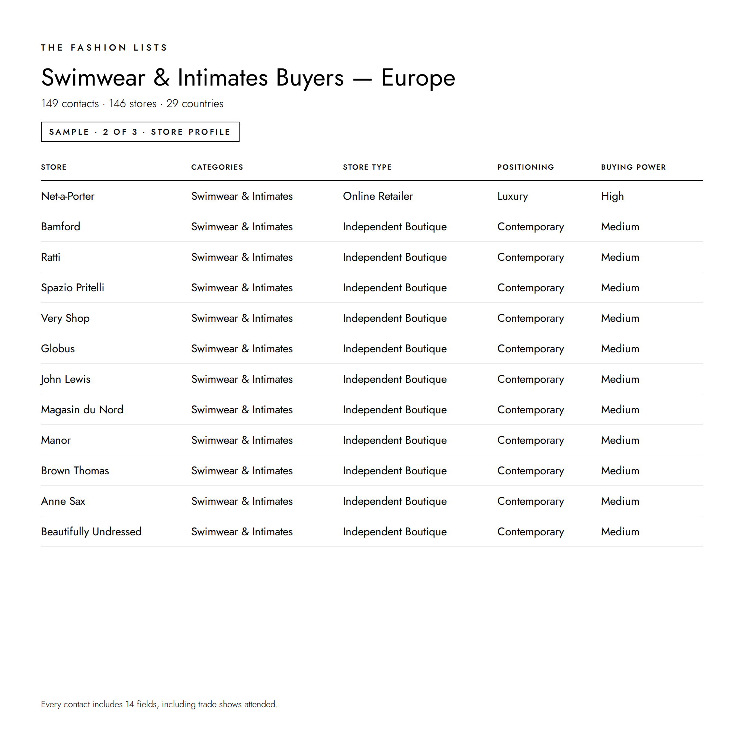Click the Swimwear & Intimates Buyers — Europe title
This screenshot has width=744, height=744.
pos(248,78)
